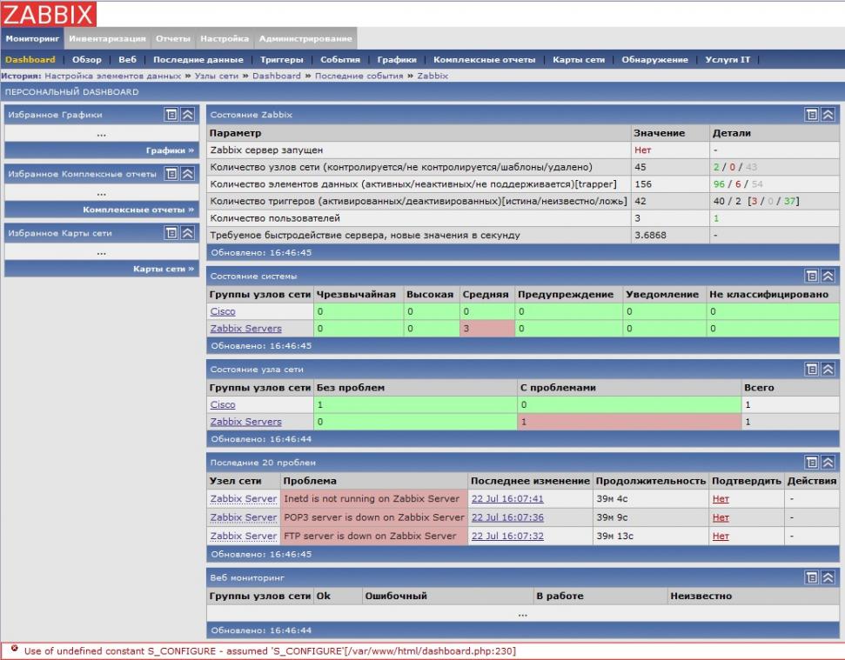
Task: Open menu icon in Состояние узла сети widget
Action: click(x=812, y=369)
